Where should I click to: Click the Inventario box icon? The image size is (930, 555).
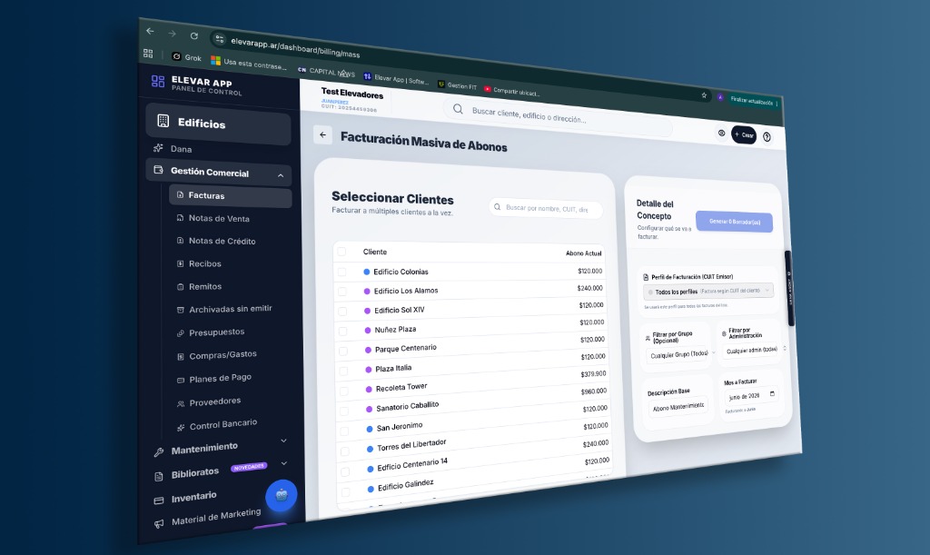[158, 500]
